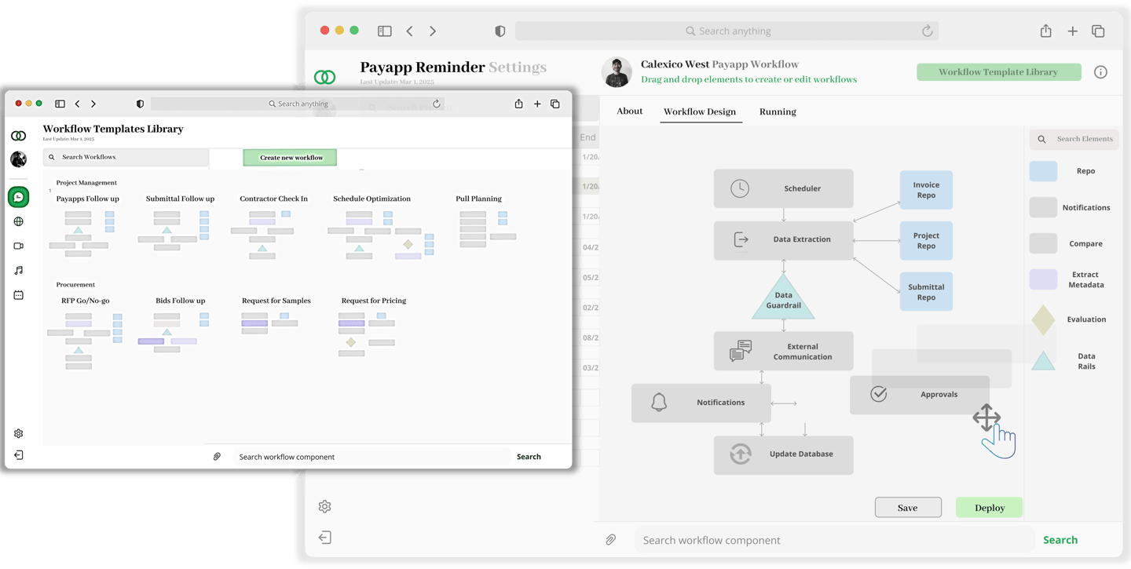Select the Workflow Design tab
Viewport: 1131px width, 569px height.
click(700, 112)
